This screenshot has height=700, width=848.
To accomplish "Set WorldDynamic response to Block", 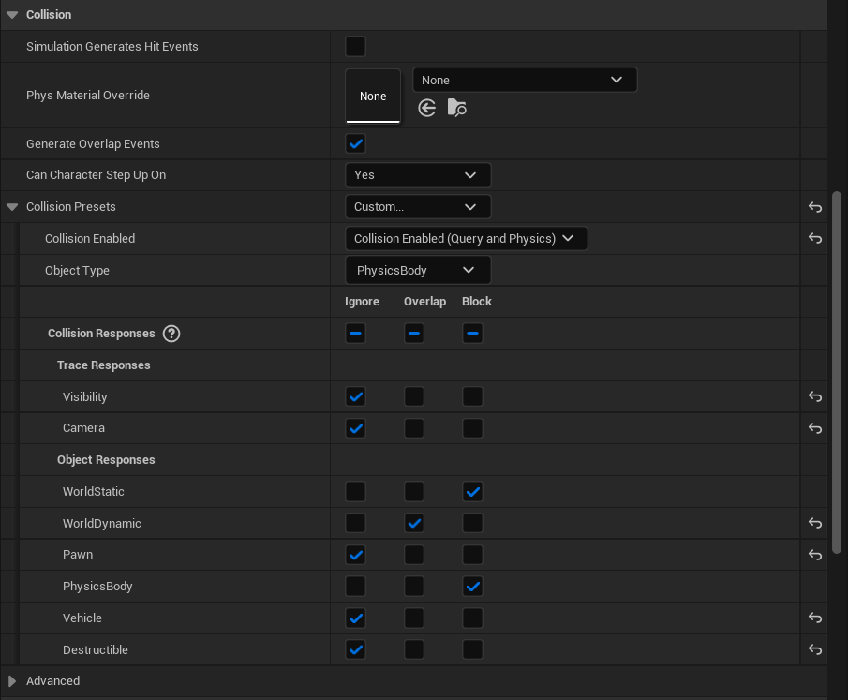I will coord(472,523).
